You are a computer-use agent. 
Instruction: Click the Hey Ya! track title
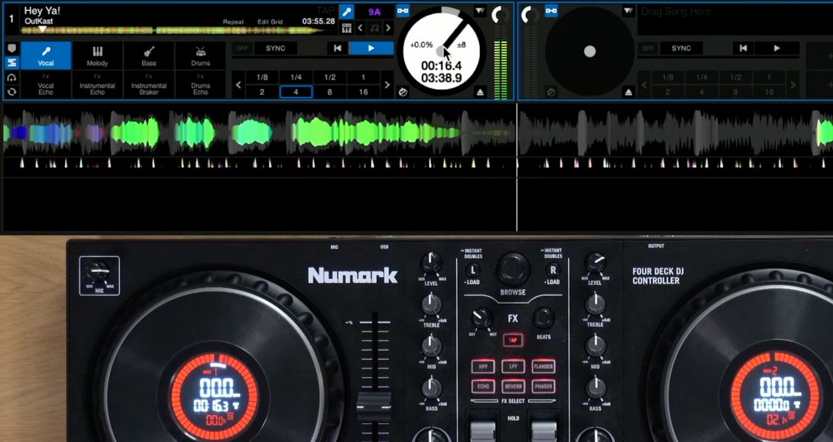42,11
